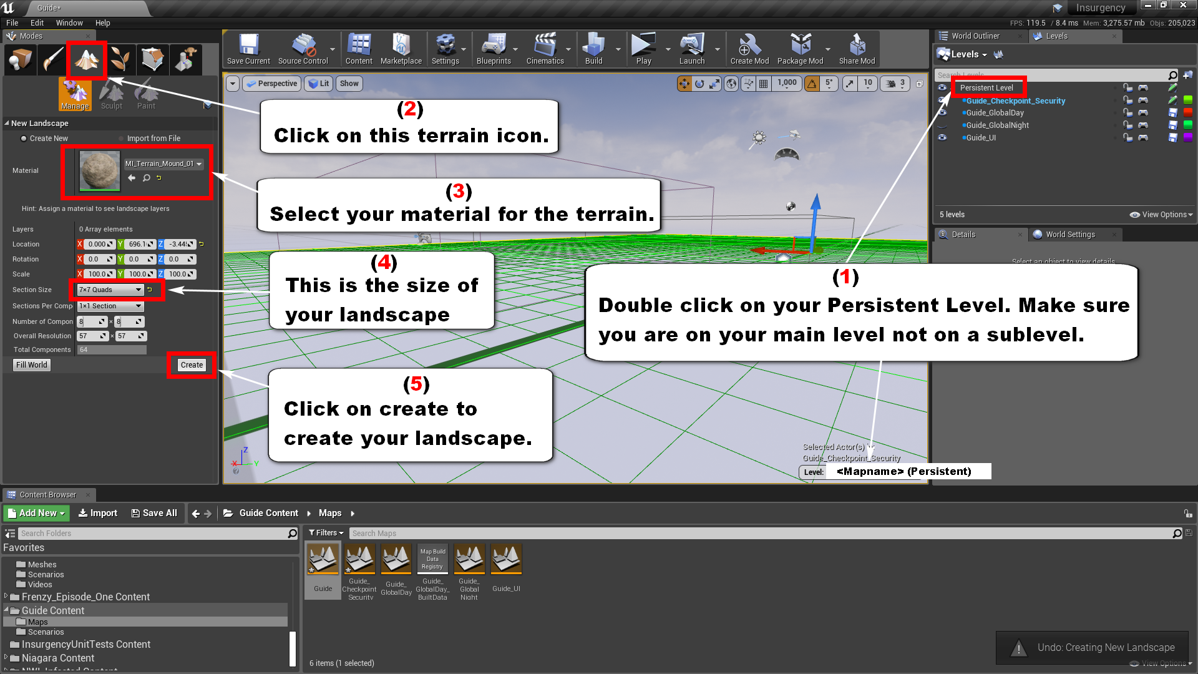Click Guide Content breadcrumb path
The image size is (1198, 674).
[x=269, y=513]
